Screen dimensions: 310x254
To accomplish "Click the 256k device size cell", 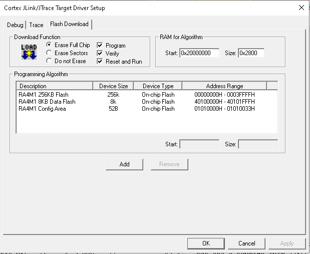I will [113, 95].
